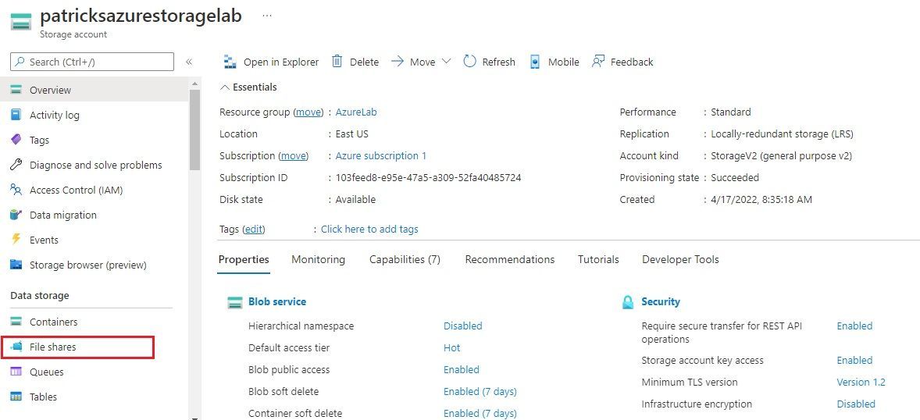Viewport: 920px width, 420px height.
Task: Click the 'Click here to add tags' link
Action: click(x=369, y=230)
